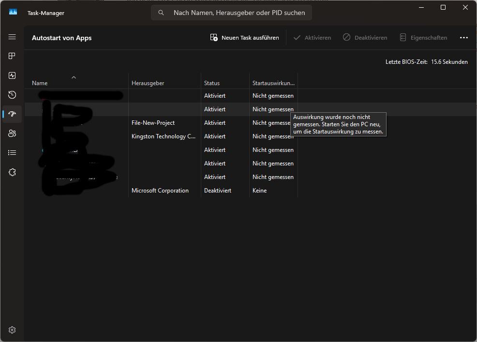The height and width of the screenshot is (342, 477).
Task: Open Eigenschaften of selected app
Action: point(423,38)
